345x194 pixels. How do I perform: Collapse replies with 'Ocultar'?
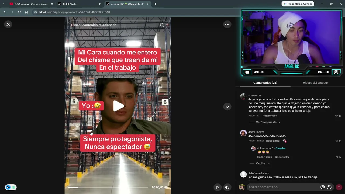[263, 163]
